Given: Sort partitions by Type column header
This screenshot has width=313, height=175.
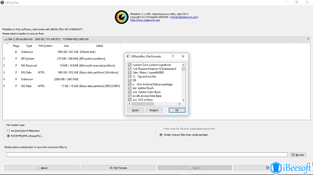Looking at the screenshot, I should pos(29,46).
